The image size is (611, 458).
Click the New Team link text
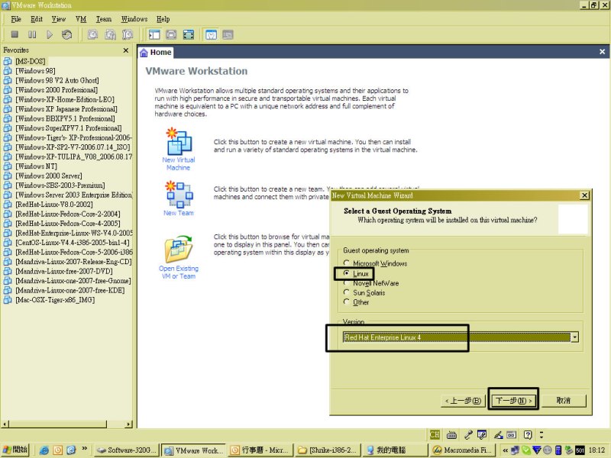pyautogui.click(x=179, y=213)
